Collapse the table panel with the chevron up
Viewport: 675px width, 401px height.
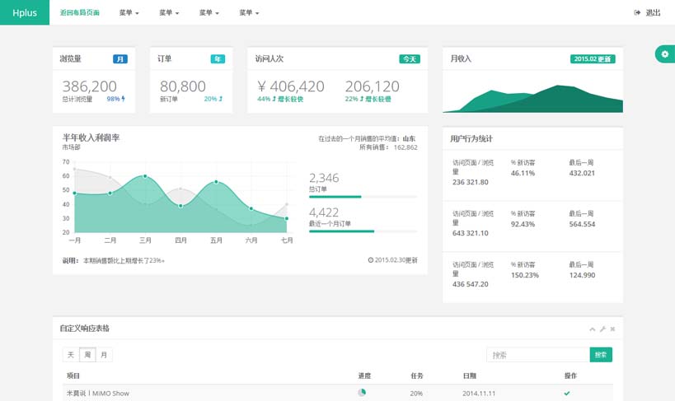592,329
